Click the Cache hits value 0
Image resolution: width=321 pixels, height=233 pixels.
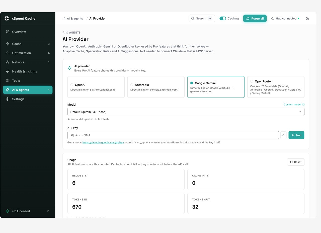tap(194, 183)
